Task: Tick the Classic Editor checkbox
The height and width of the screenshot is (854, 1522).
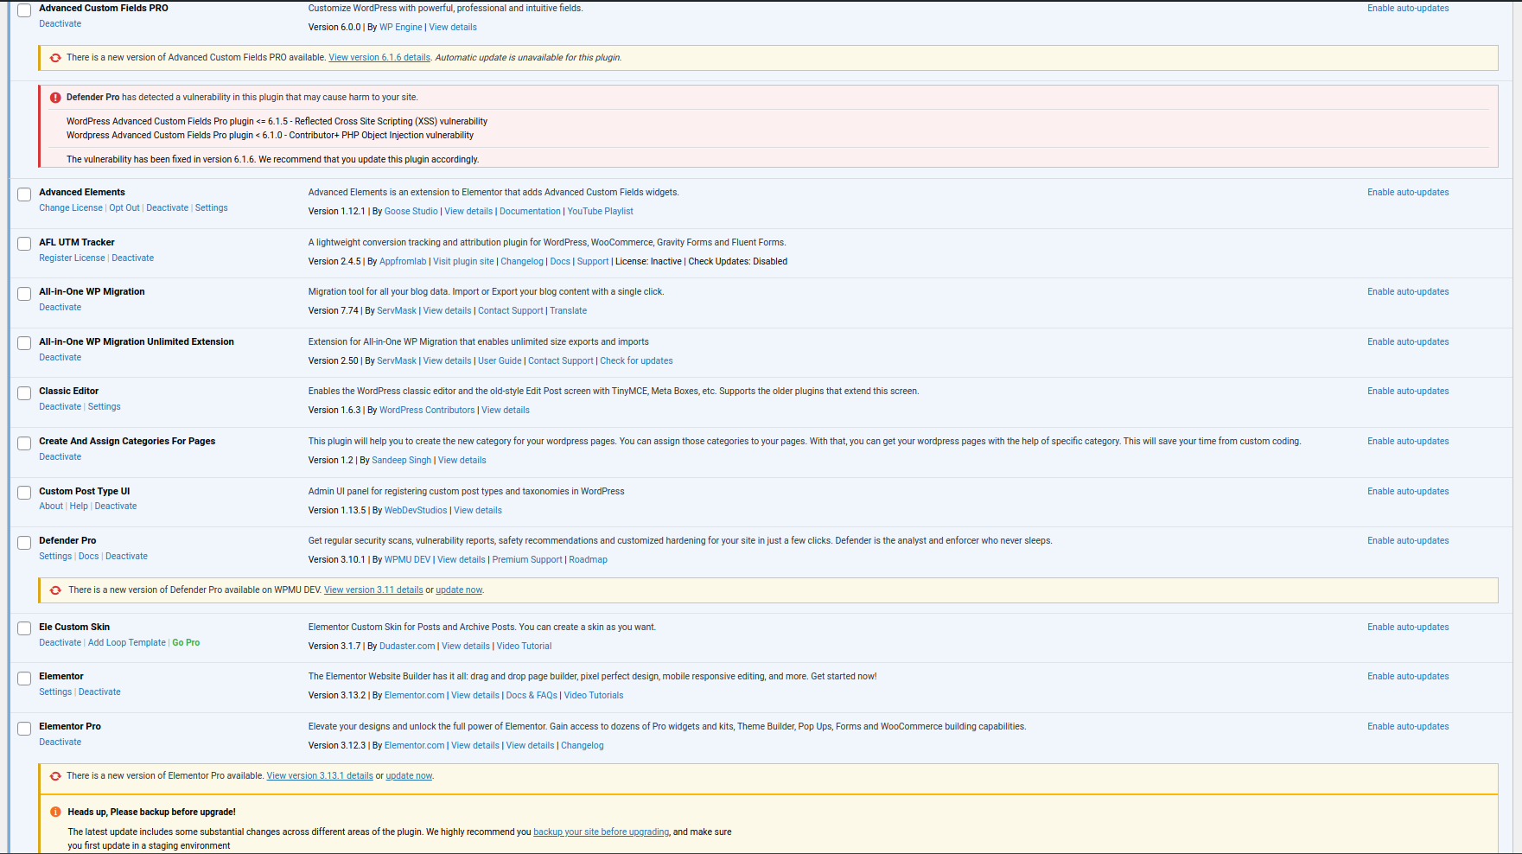Action: tap(24, 393)
